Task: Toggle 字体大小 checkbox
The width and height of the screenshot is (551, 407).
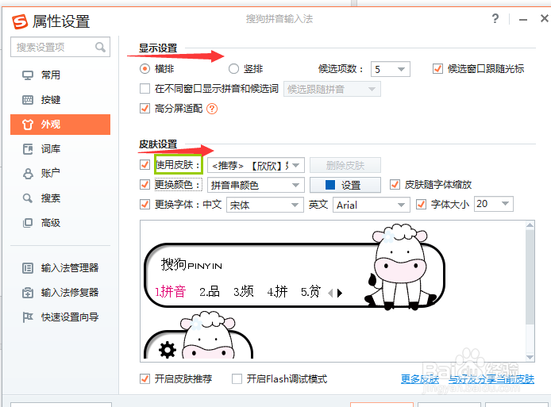Action: tap(421, 205)
